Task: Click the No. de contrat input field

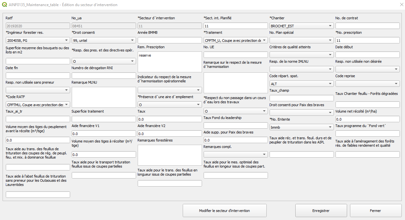Action: pos(368,26)
